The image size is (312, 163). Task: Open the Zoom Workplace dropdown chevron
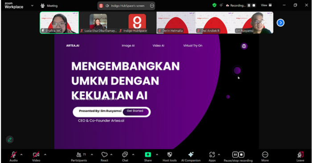click(32, 5)
